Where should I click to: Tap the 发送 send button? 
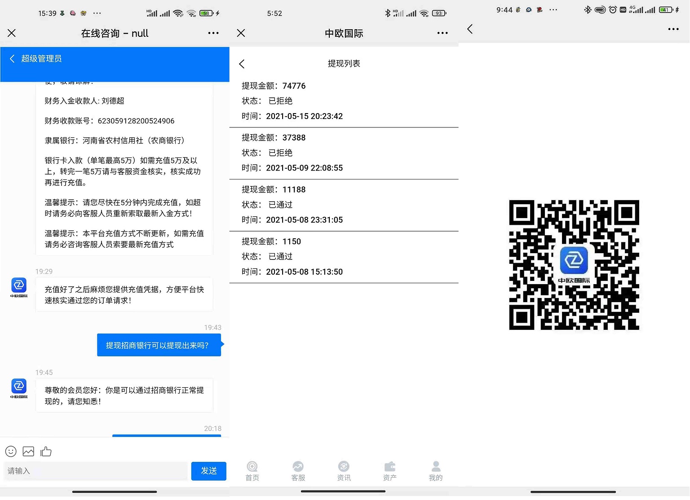point(209,471)
